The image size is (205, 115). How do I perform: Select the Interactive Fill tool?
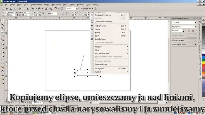point(2,82)
